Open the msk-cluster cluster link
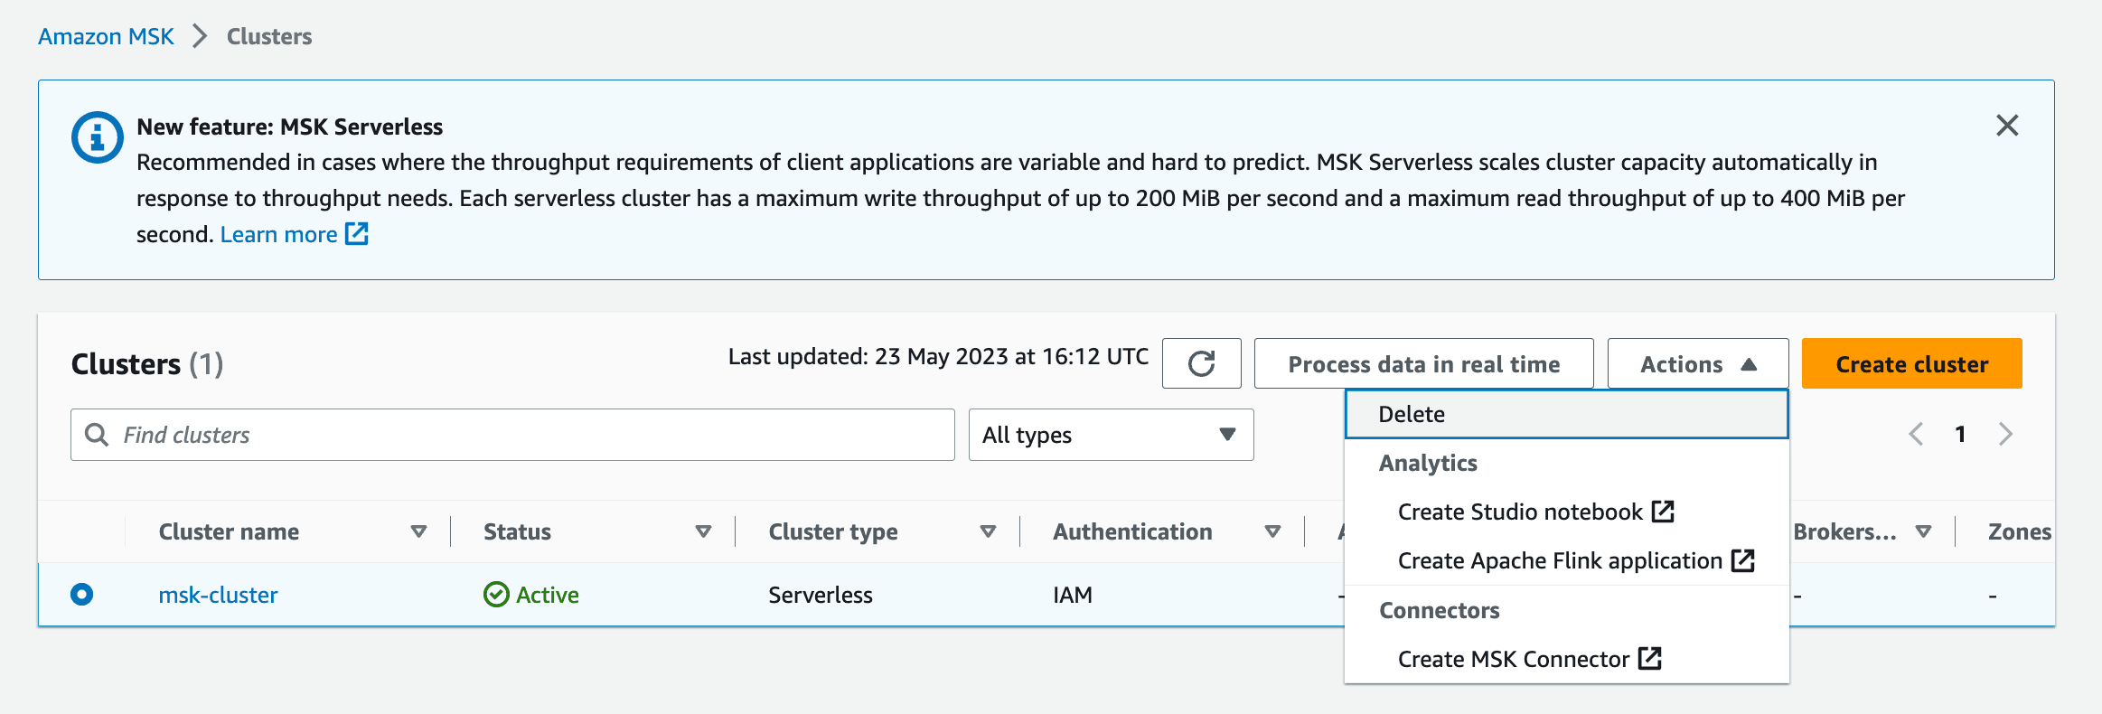Screen dimensions: 2102x714 click(x=218, y=595)
